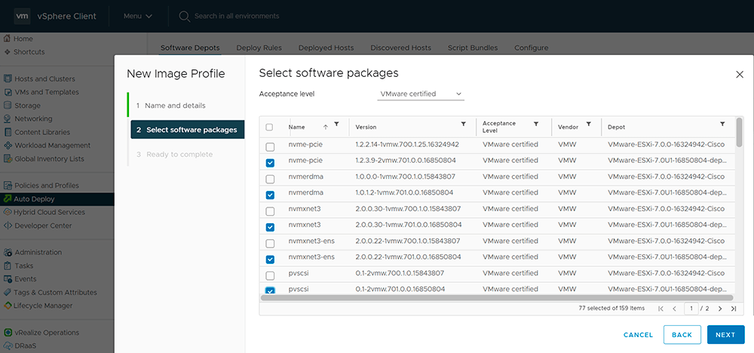Filter the Name column

click(336, 124)
